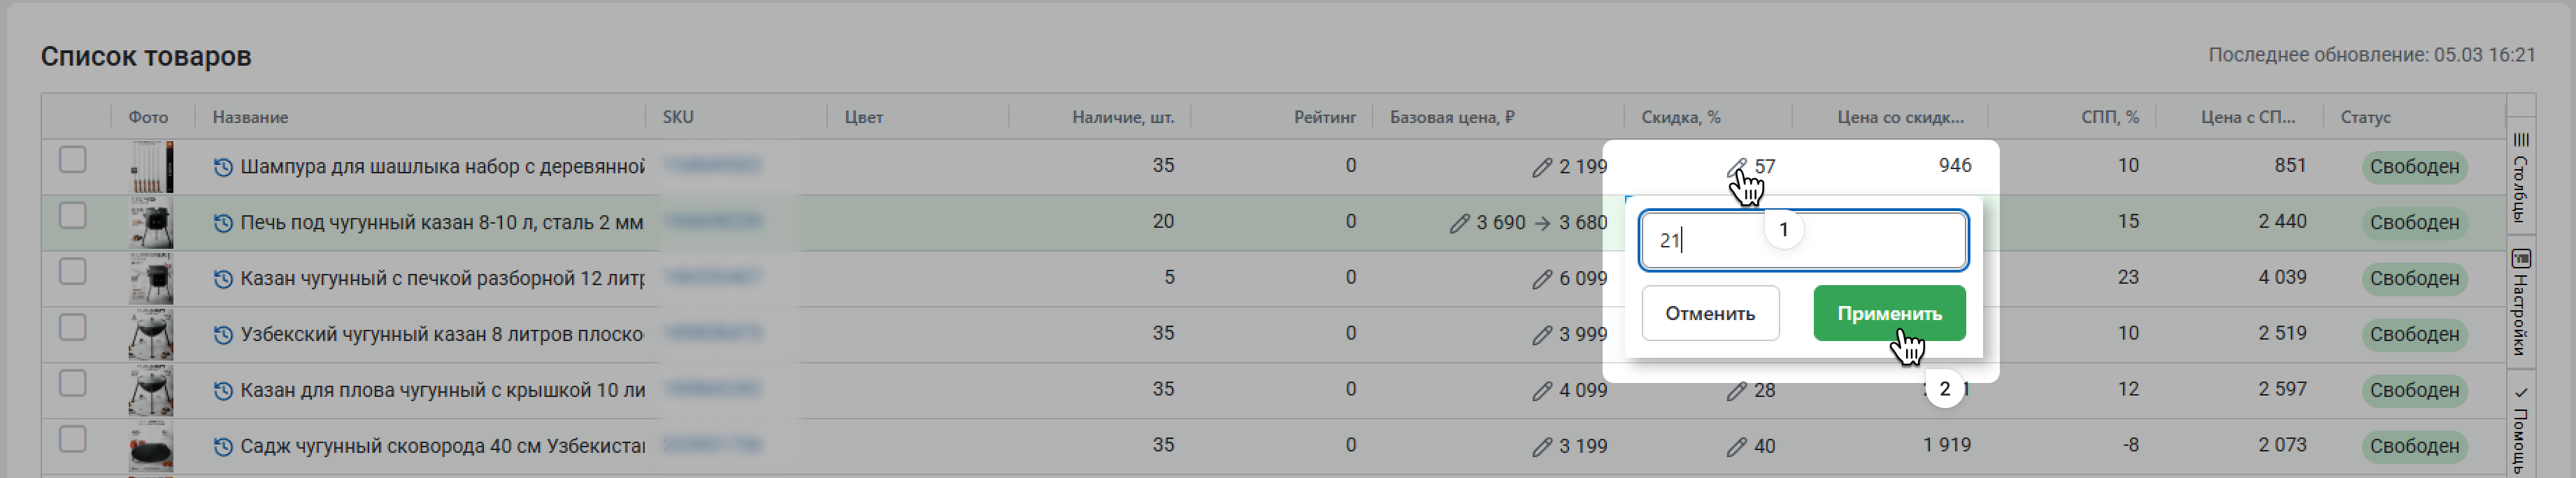
Task: Sort by the Наличие, шт. column header
Action: (1122, 117)
